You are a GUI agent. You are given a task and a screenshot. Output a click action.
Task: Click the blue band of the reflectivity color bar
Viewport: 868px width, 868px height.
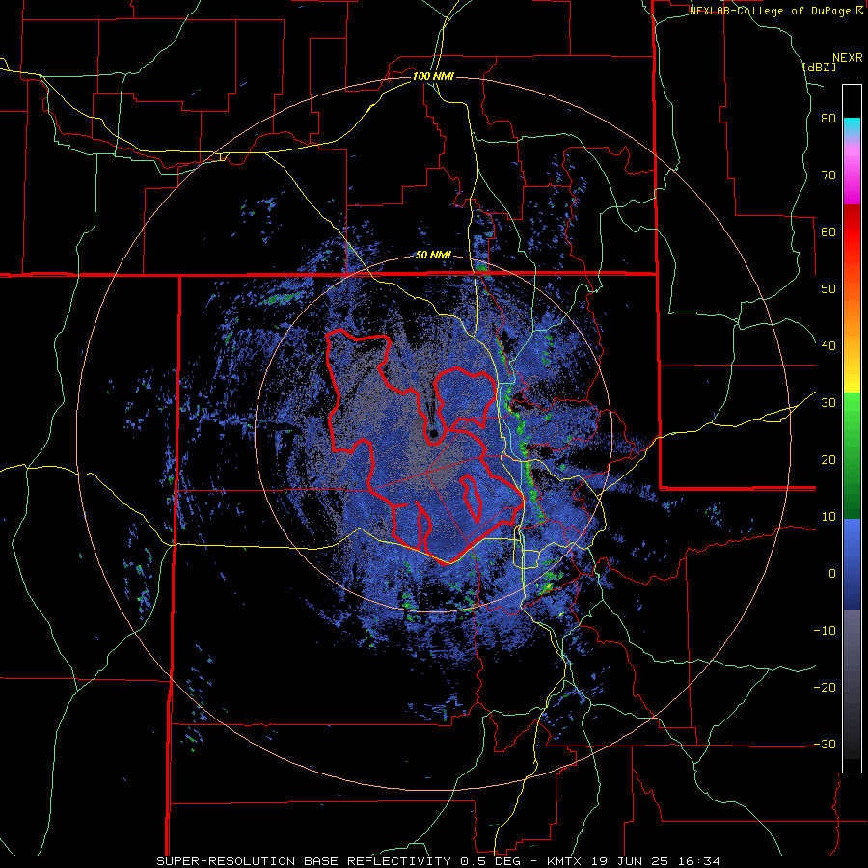click(x=852, y=564)
